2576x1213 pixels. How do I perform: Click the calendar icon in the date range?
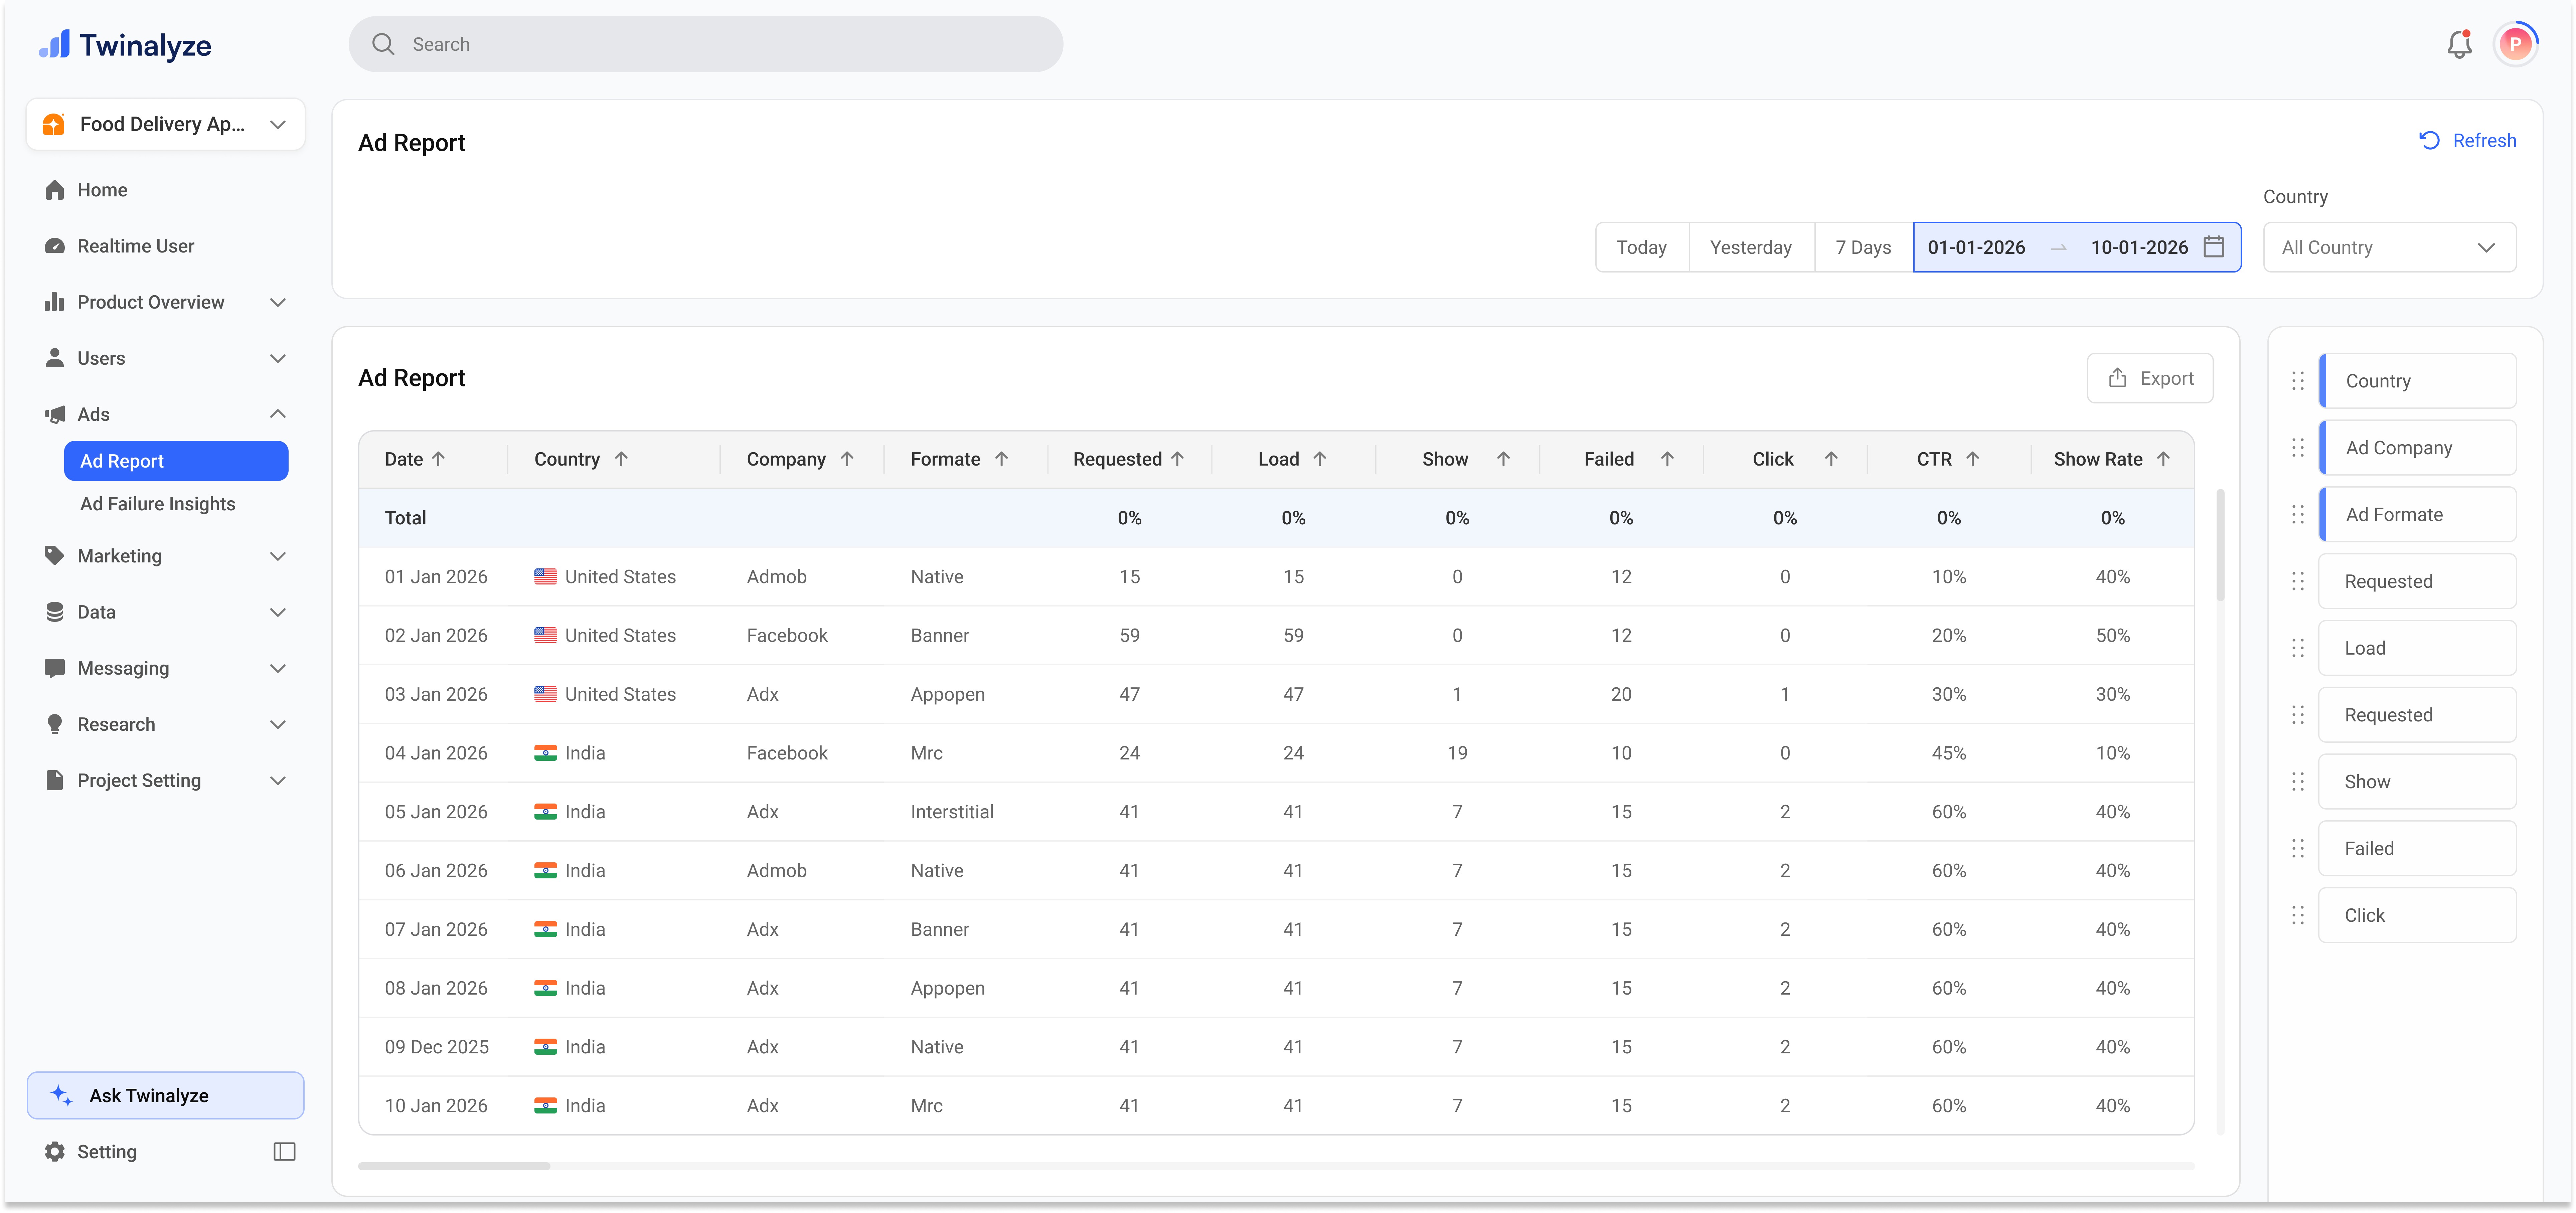click(x=2214, y=247)
